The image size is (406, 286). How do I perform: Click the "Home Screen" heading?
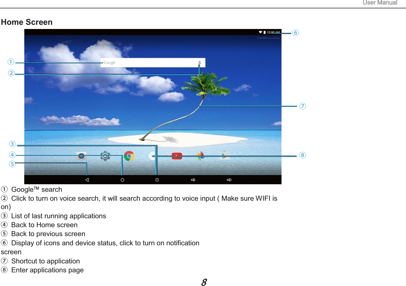click(27, 22)
